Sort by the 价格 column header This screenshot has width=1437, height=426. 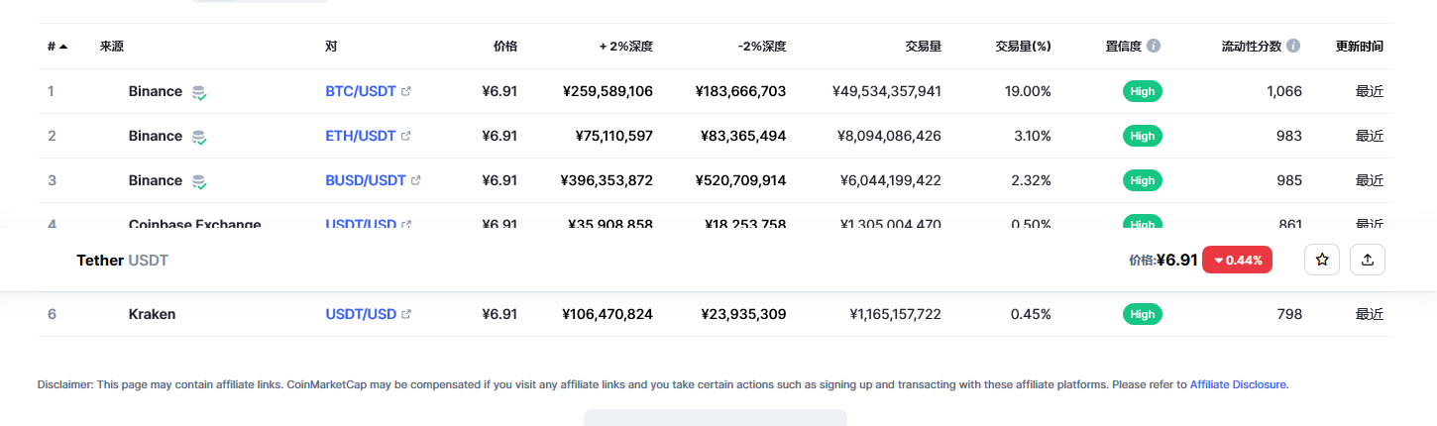click(504, 46)
